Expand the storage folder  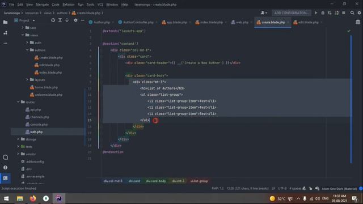(18, 139)
